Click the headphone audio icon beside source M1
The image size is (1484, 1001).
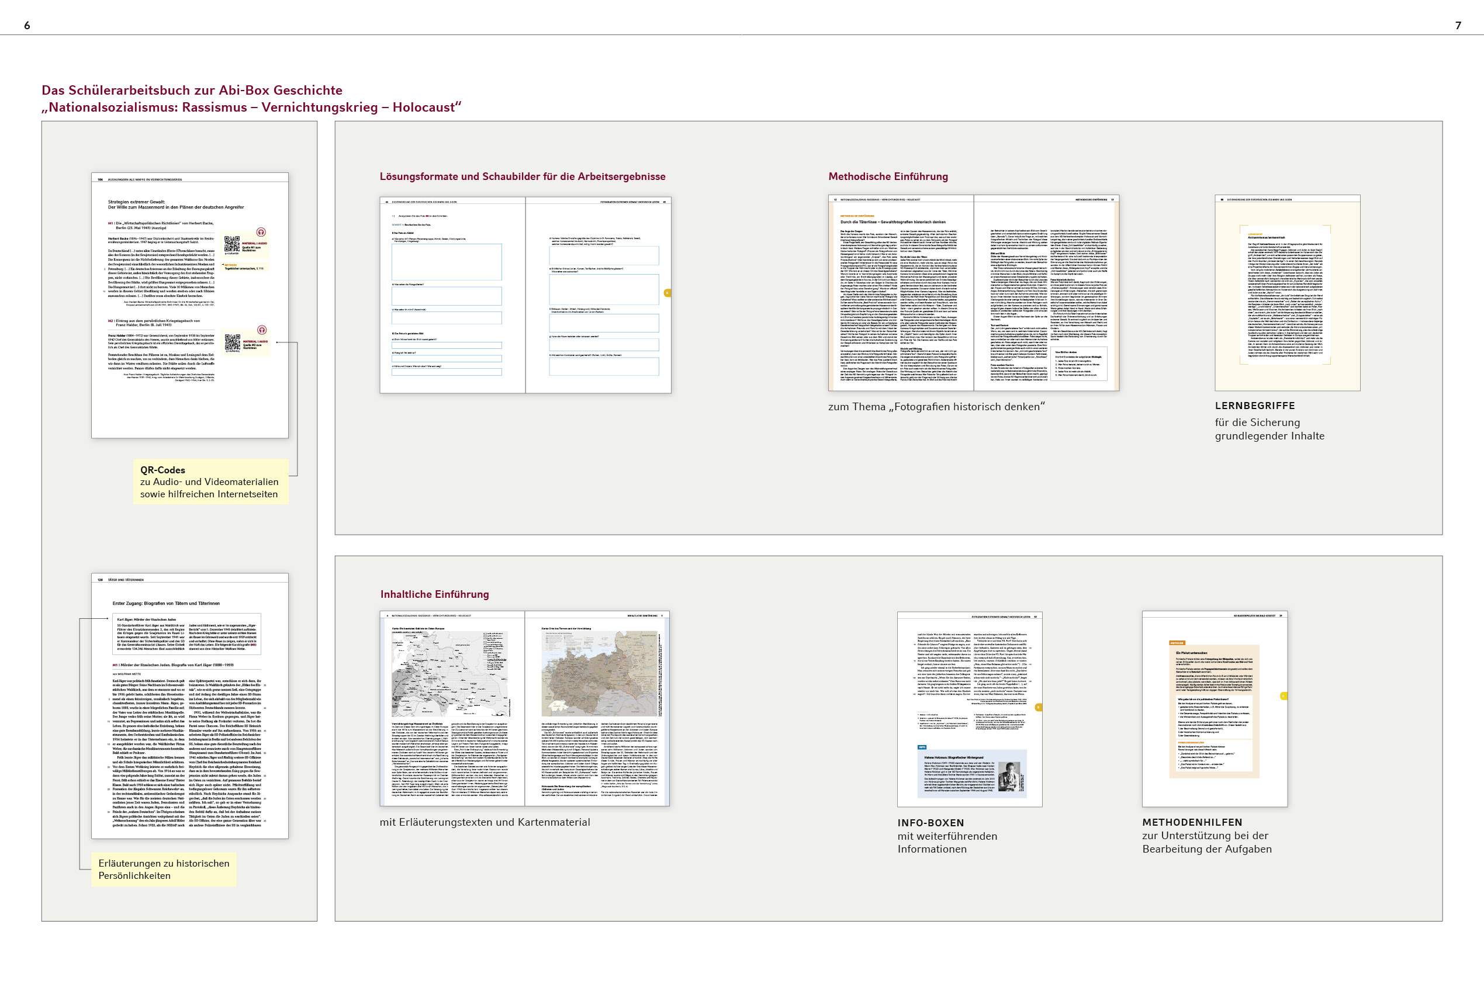[261, 232]
